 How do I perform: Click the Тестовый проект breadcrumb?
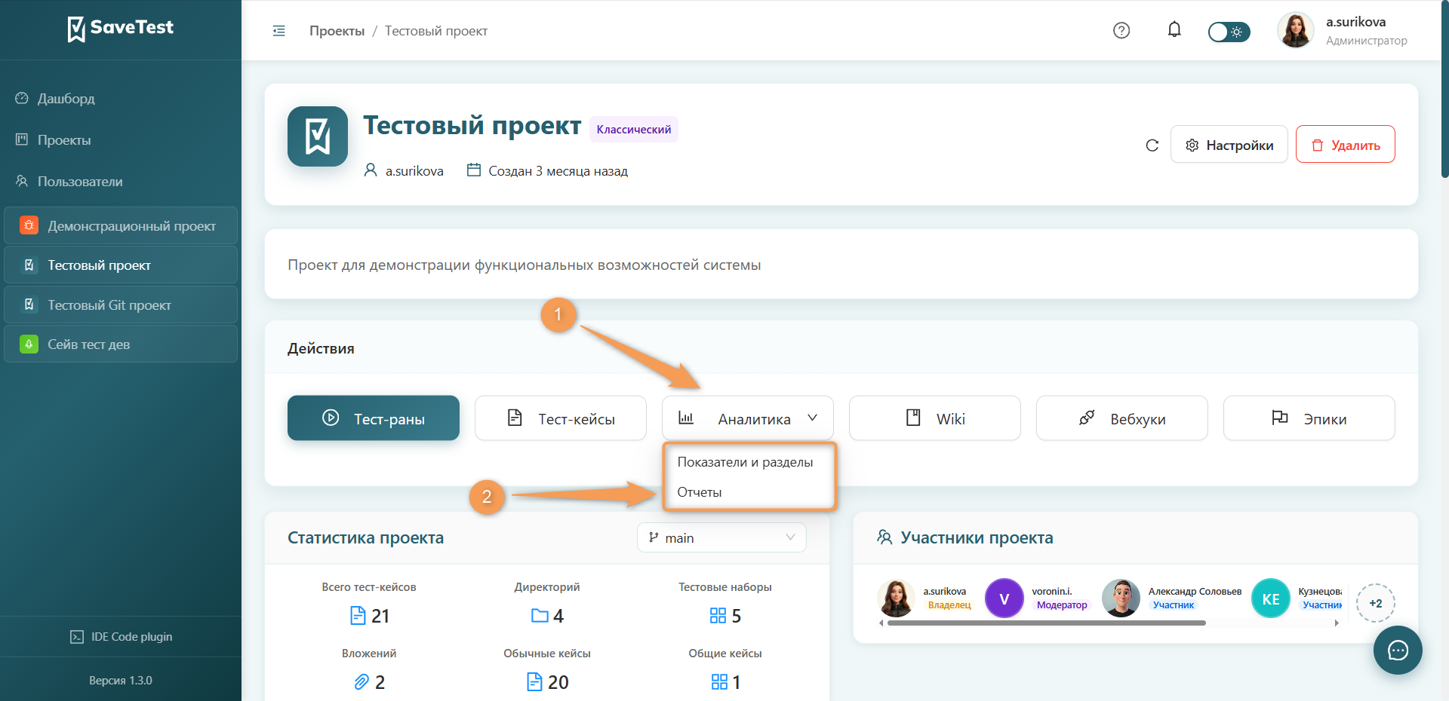click(x=436, y=31)
